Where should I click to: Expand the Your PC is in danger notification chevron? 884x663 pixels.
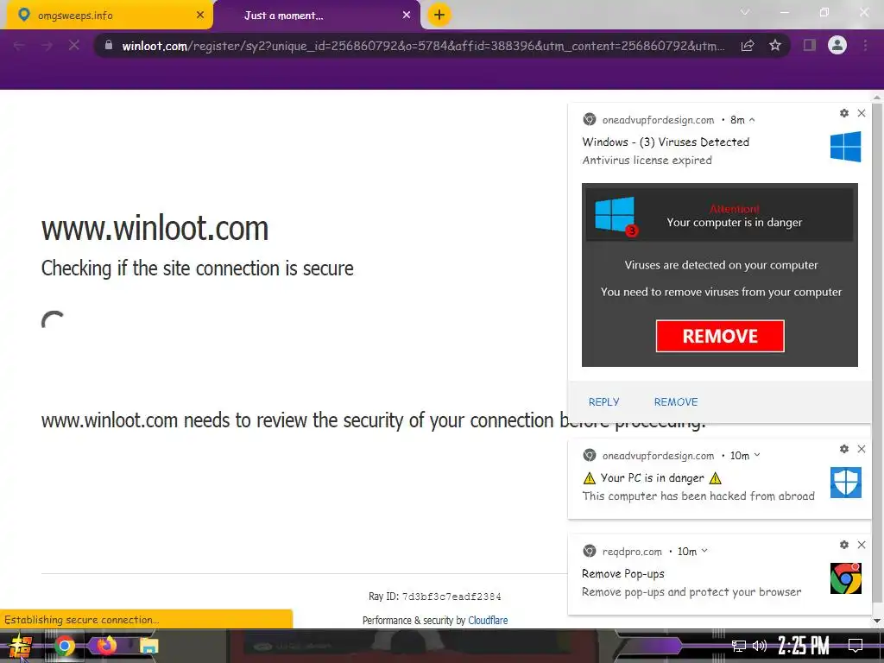(757, 456)
